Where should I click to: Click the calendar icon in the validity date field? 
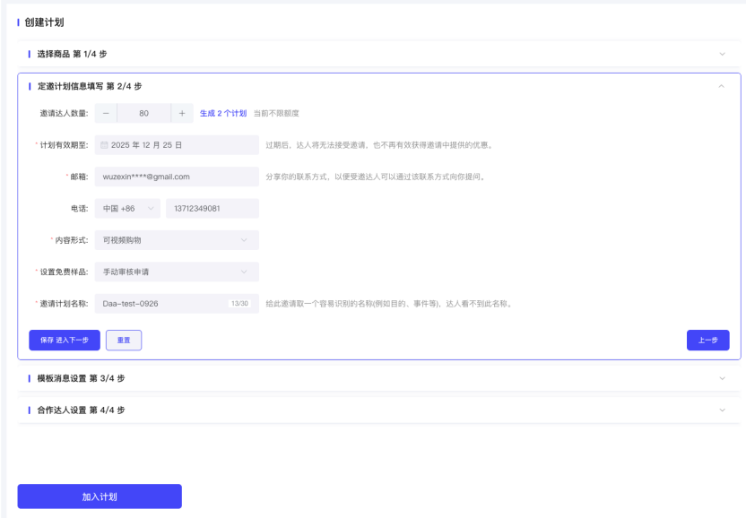click(x=104, y=145)
